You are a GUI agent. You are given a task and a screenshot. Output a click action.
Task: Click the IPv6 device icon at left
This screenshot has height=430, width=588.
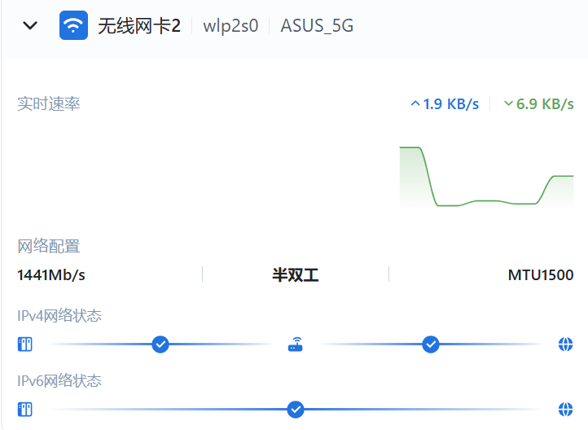click(24, 409)
